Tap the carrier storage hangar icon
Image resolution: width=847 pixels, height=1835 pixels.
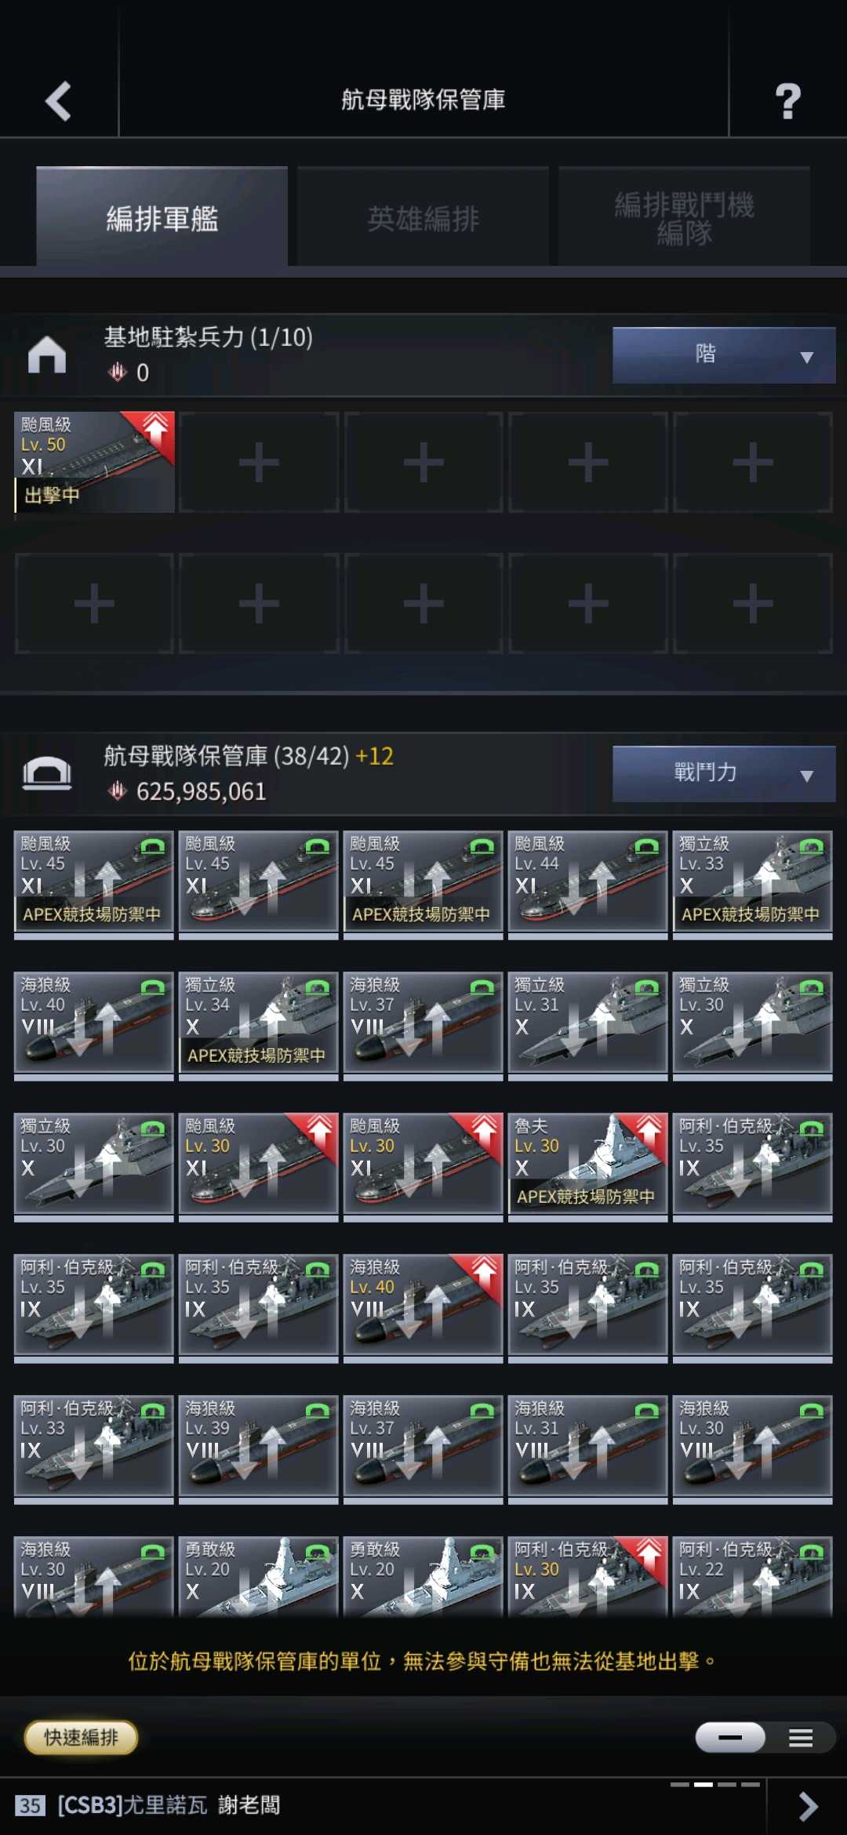click(47, 773)
